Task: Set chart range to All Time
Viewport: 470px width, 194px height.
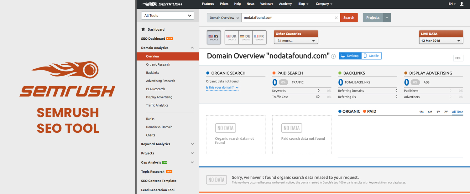Action: point(457,112)
